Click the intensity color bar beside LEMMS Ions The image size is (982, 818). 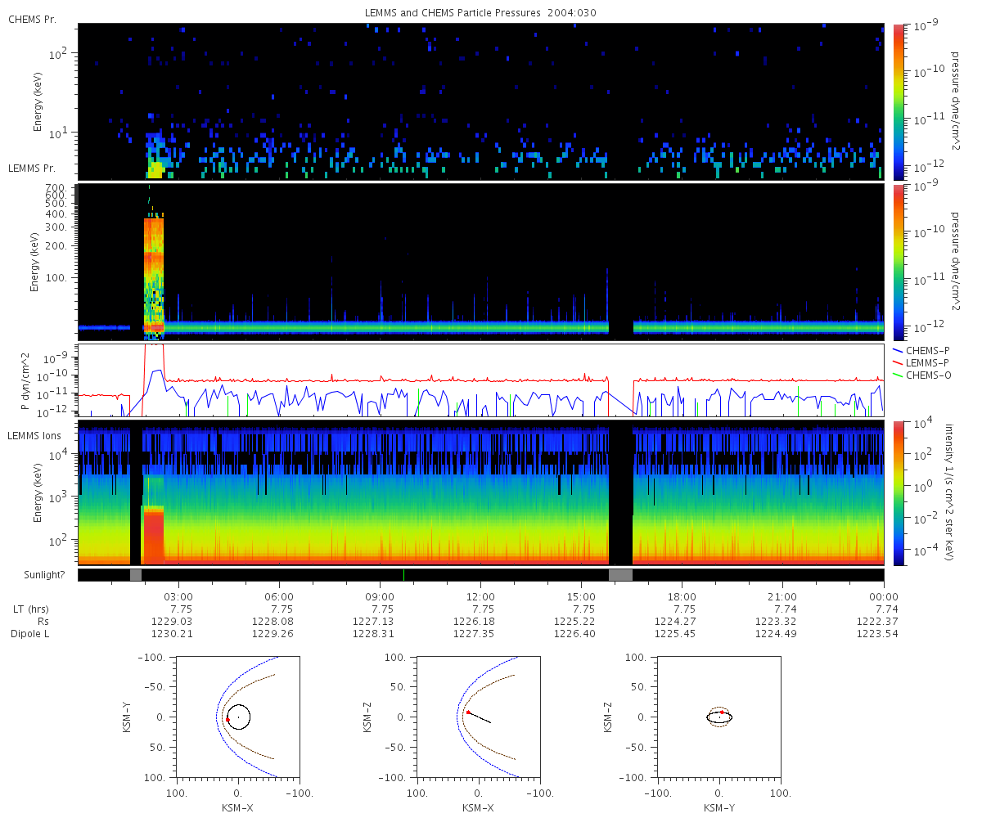898,492
